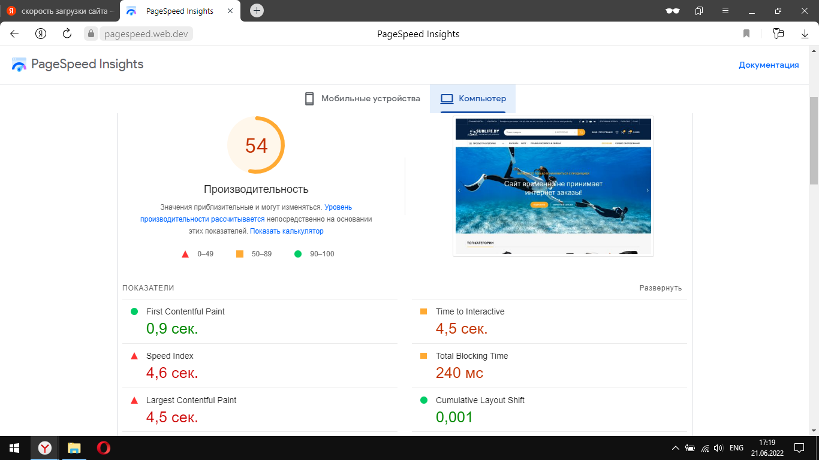
Task: Click Развернуть to expand metrics
Action: (x=661, y=288)
